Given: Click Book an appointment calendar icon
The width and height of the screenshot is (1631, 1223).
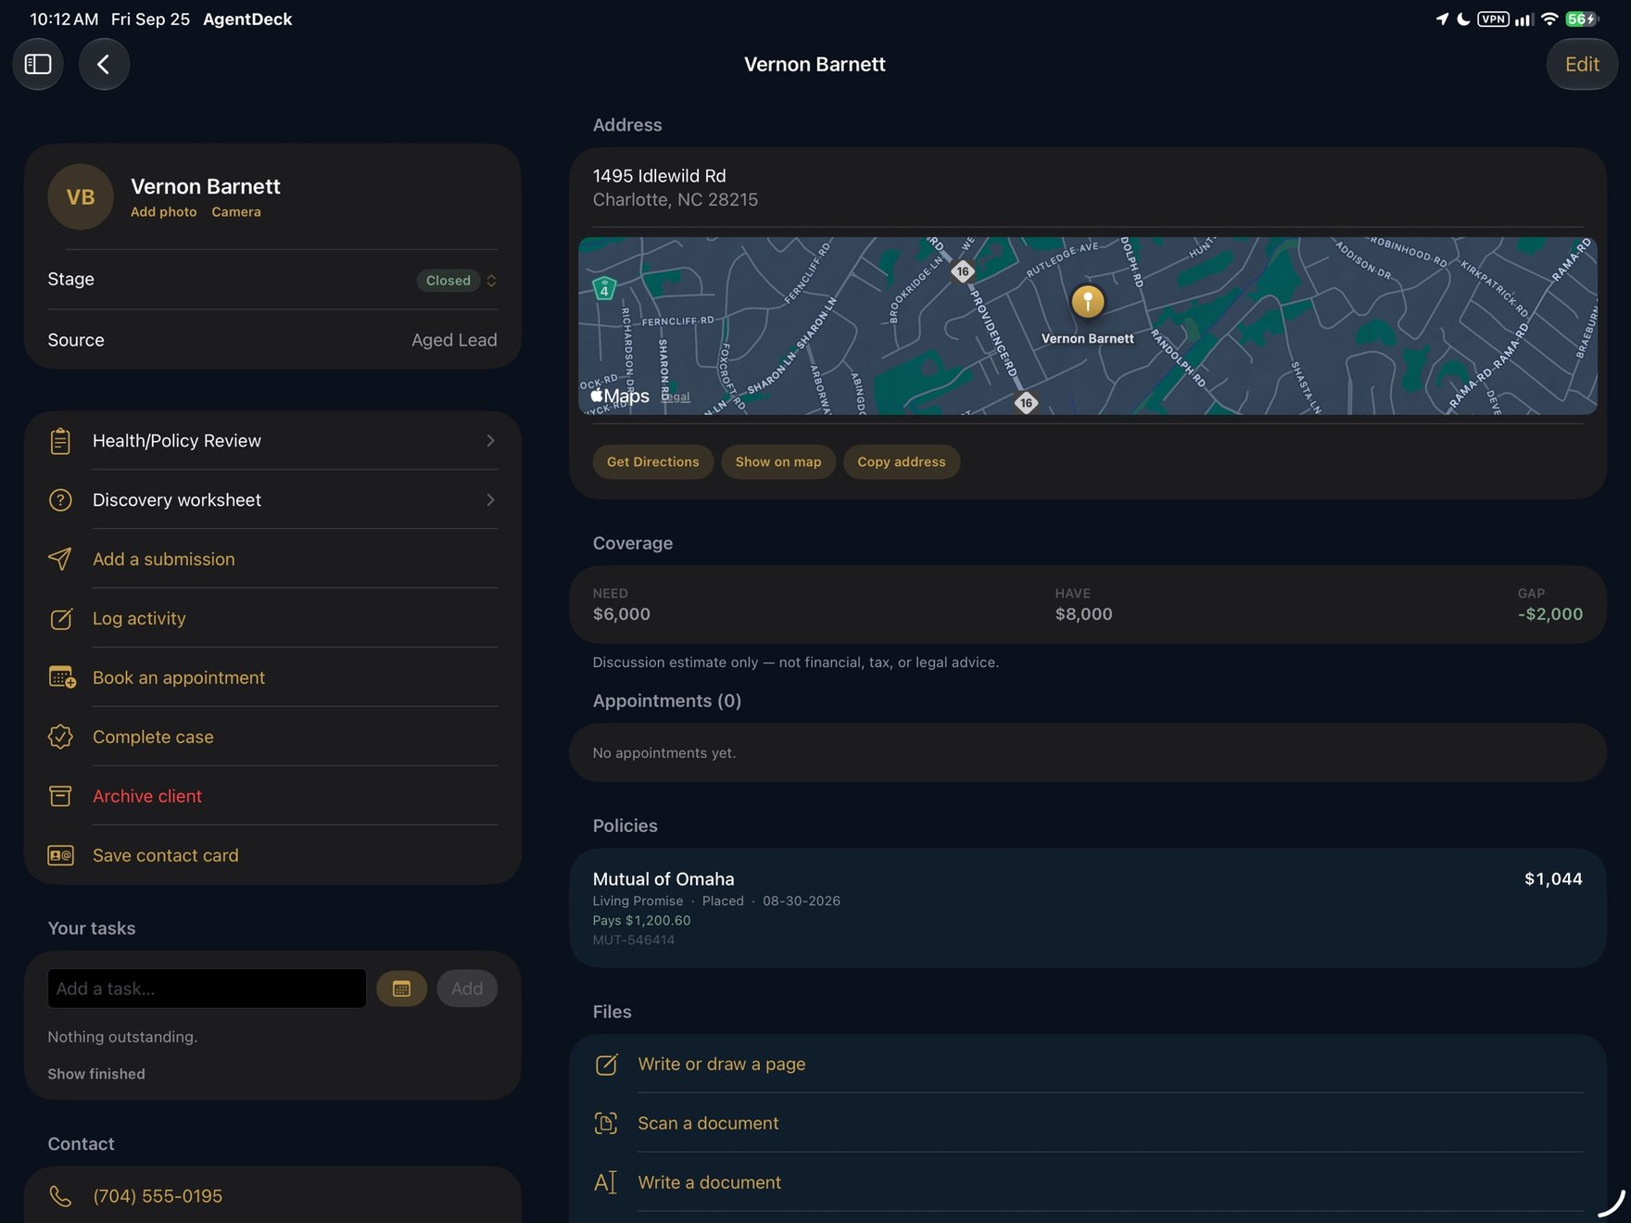Looking at the screenshot, I should [x=62, y=678].
